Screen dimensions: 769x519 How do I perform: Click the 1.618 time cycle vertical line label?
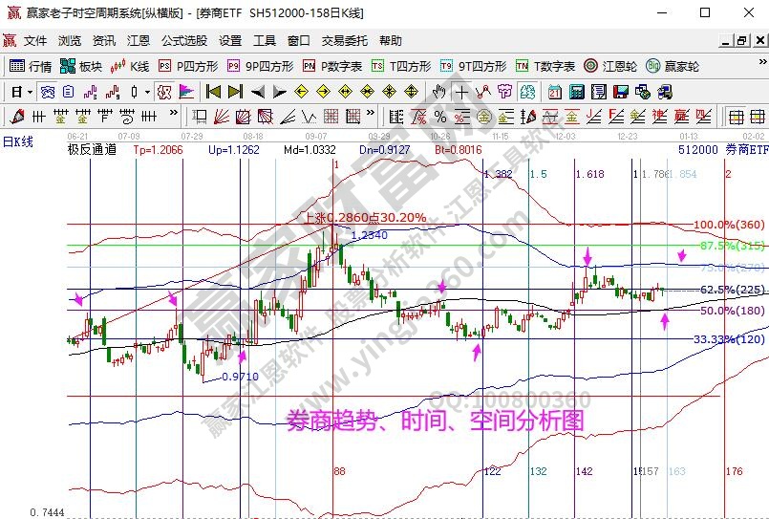point(590,175)
